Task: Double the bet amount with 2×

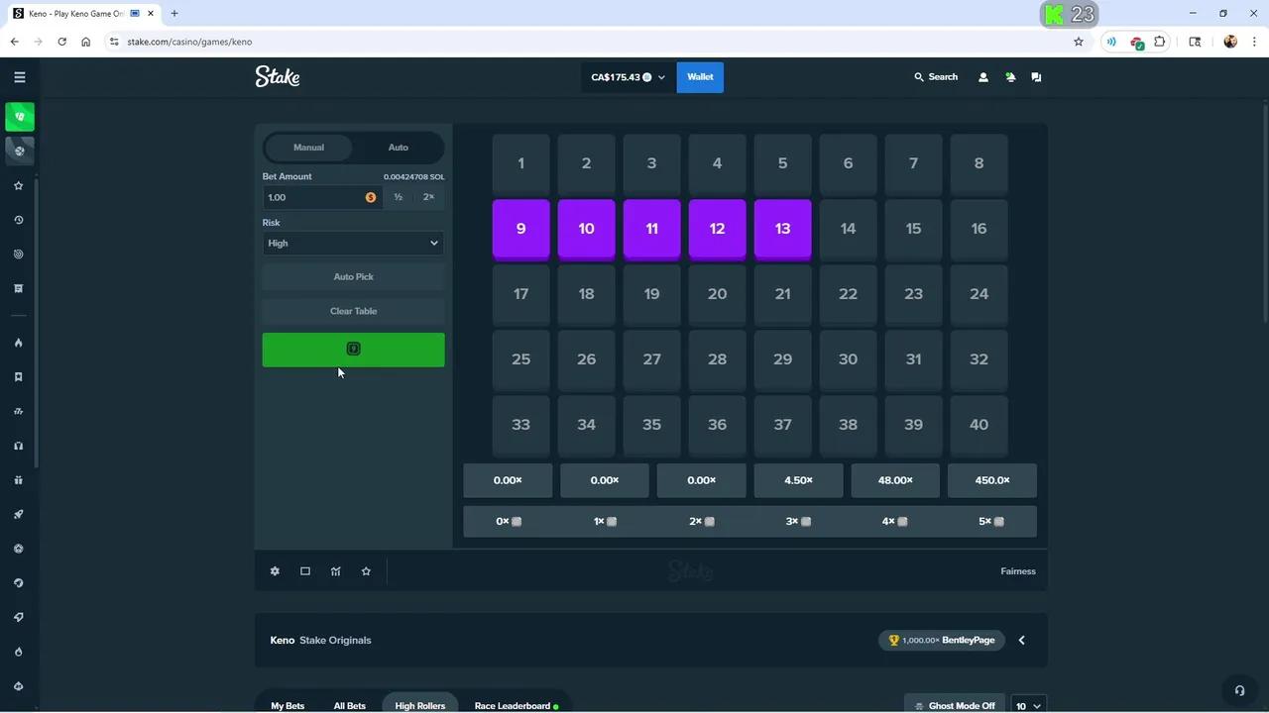Action: 428,197
